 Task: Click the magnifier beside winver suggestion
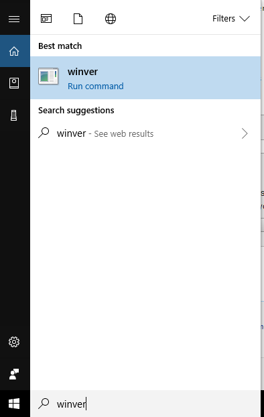pyautogui.click(x=44, y=133)
